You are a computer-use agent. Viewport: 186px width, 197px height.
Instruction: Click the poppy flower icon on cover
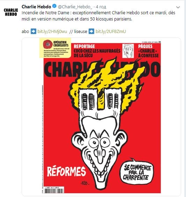(x=48, y=44)
